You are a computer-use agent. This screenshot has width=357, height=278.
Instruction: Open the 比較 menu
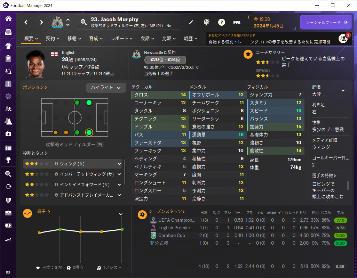coord(169,39)
